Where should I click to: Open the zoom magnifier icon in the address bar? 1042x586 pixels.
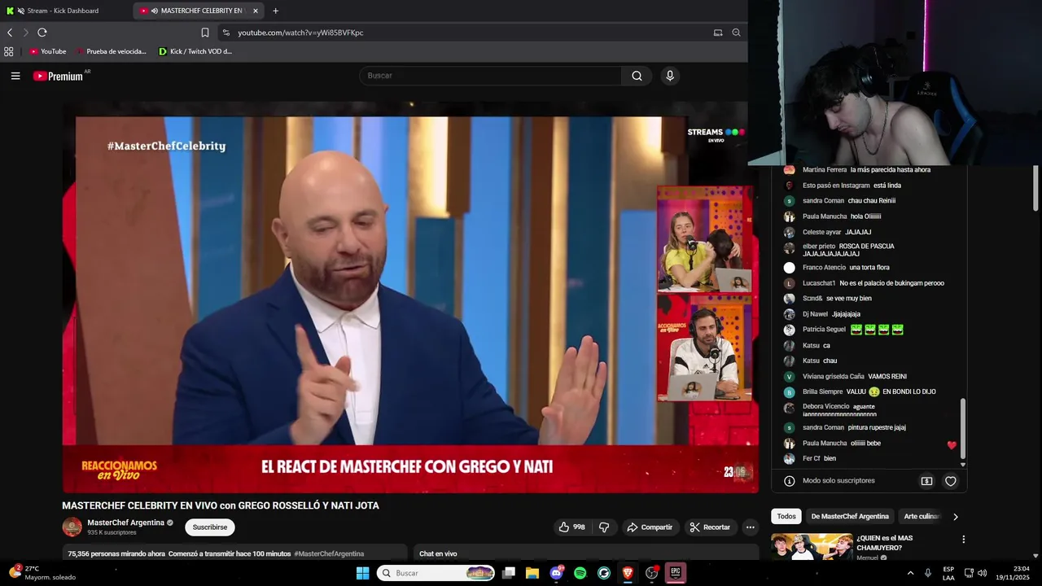736,33
